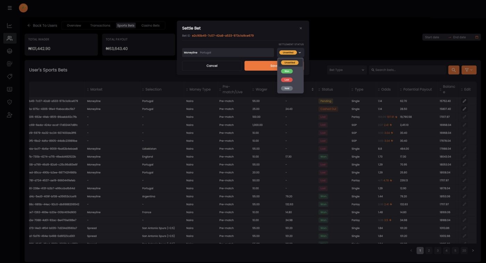
Task: Switch to the Casino Bets tab
Action: [150, 26]
